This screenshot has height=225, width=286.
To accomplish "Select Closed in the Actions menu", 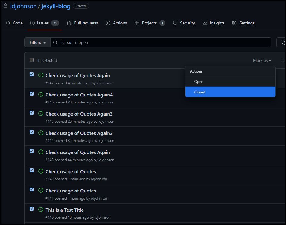I will click(230, 92).
